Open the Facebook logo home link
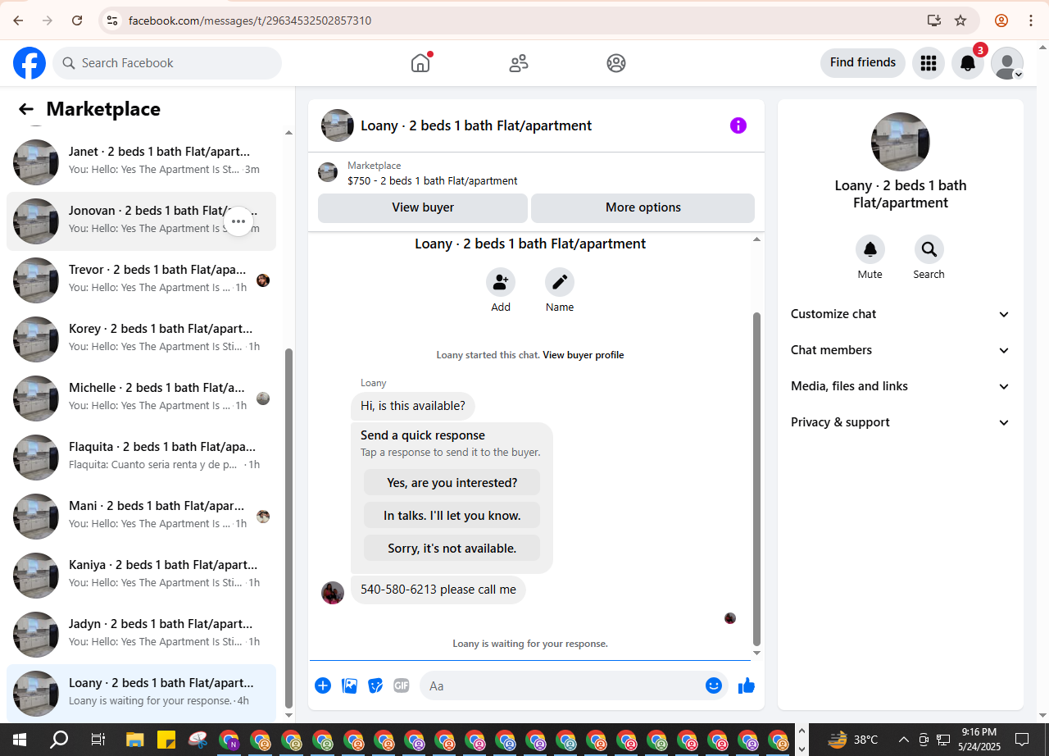 tap(30, 63)
